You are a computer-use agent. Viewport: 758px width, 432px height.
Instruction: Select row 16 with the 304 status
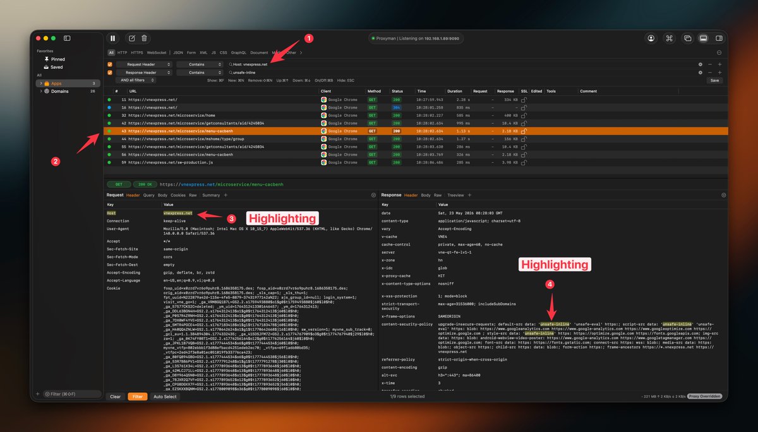(415, 107)
